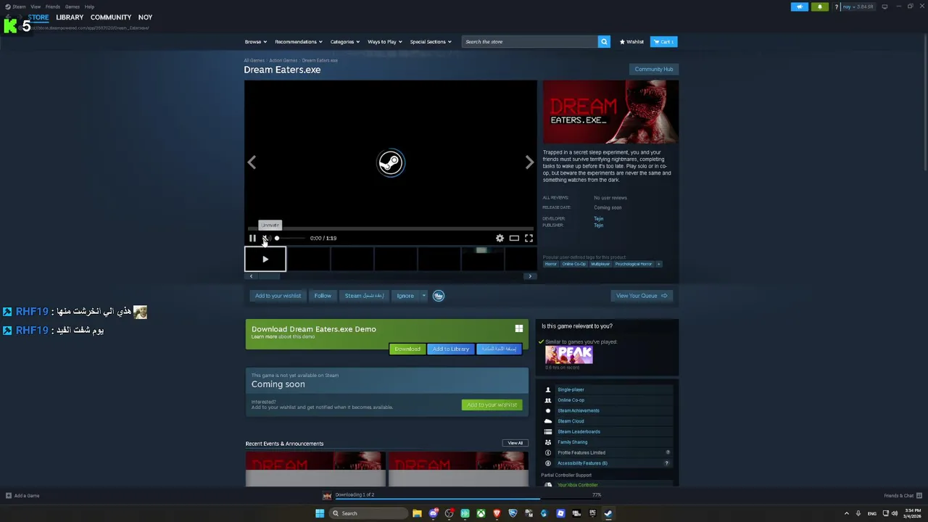Viewport: 928px width, 522px height.
Task: Open Windows Start menu
Action: 320,513
